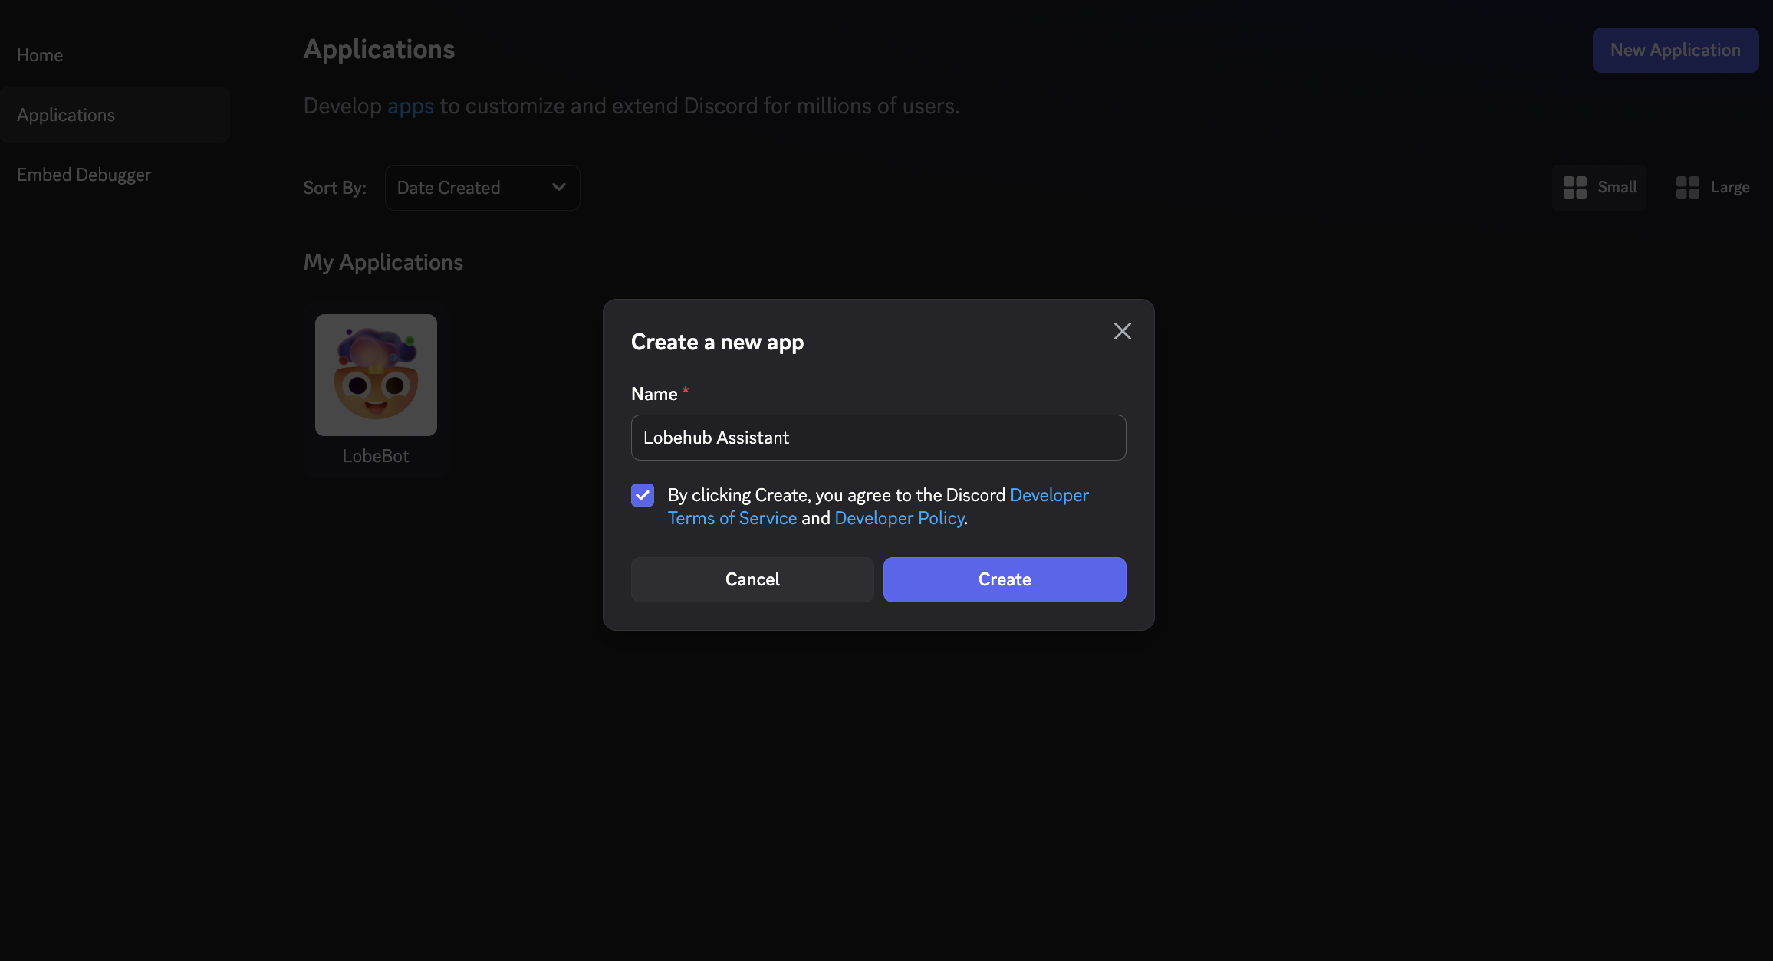Click the Large view label text
This screenshot has width=1773, height=961.
point(1729,188)
